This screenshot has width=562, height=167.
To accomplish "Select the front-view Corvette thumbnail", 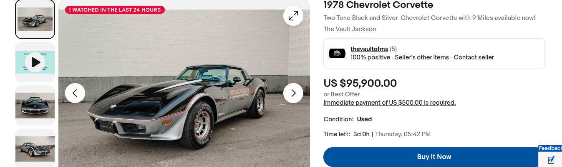I will coord(35,106).
